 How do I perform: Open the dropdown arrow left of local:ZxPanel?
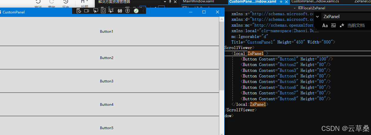[294, 8]
